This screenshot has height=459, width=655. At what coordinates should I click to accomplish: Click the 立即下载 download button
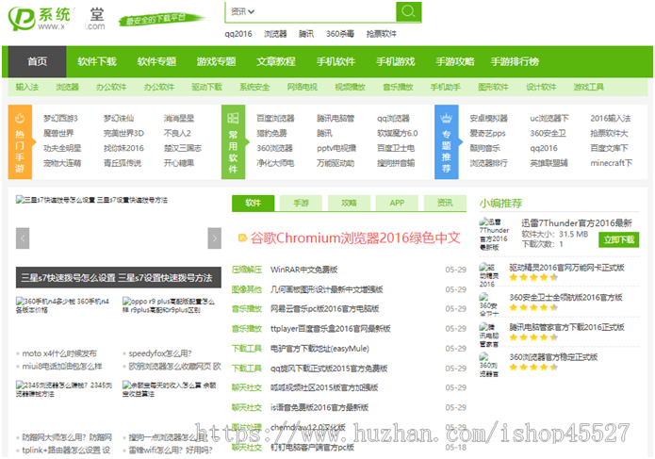click(619, 239)
